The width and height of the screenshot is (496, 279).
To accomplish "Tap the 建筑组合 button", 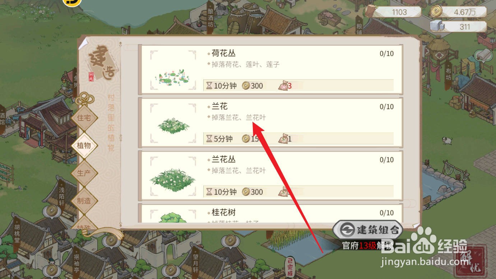I will (368, 230).
